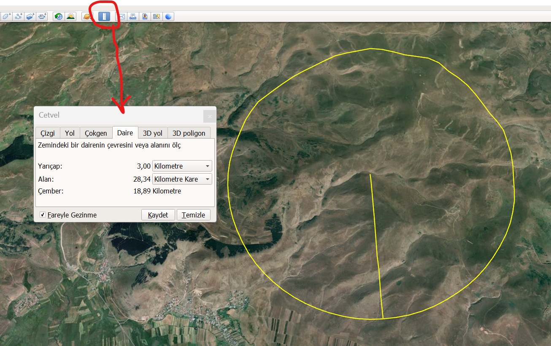This screenshot has height=346, width=551.
Task: Switch to the Çokgen tab
Action: 96,133
